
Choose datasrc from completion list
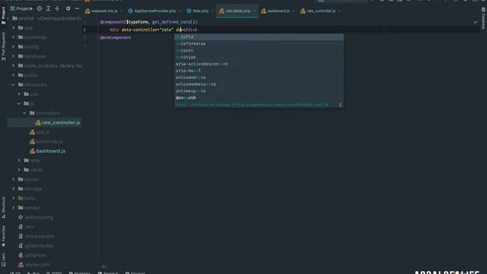click(259, 51)
